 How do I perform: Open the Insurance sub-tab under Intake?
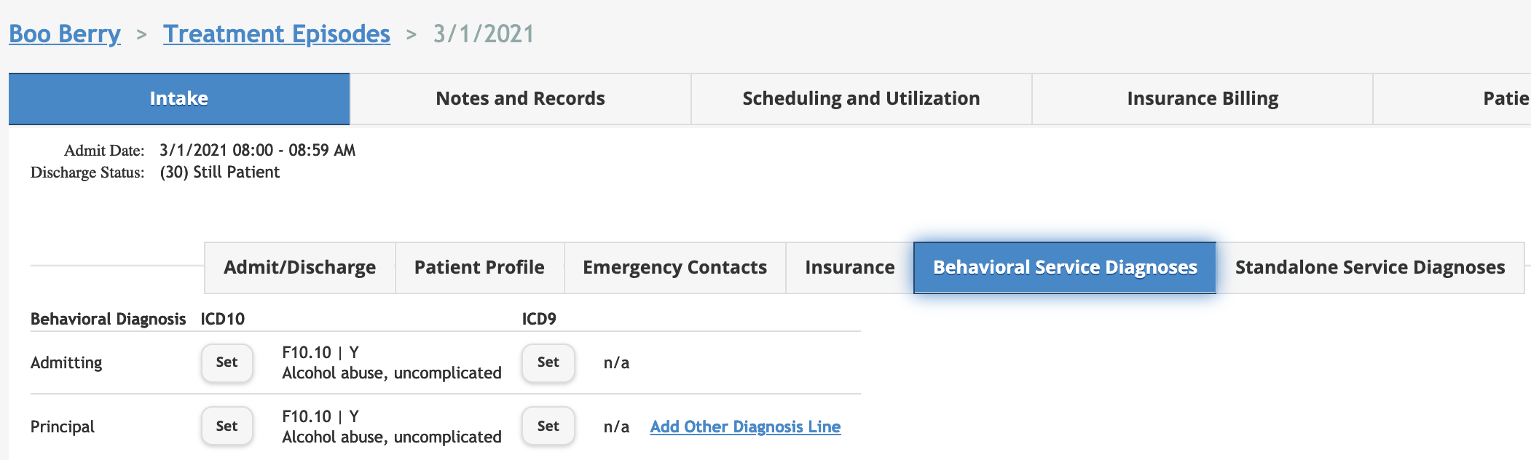tap(849, 268)
